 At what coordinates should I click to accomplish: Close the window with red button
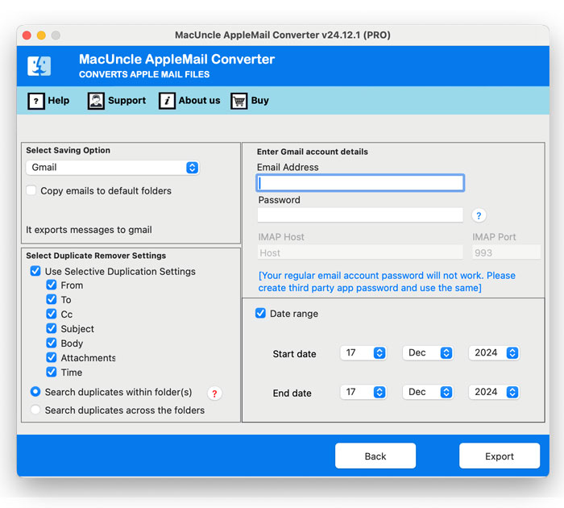[x=27, y=35]
